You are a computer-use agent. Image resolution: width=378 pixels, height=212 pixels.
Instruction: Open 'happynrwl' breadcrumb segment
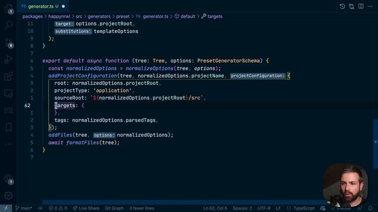[x=59, y=16]
